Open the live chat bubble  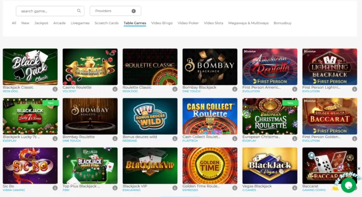tap(349, 185)
